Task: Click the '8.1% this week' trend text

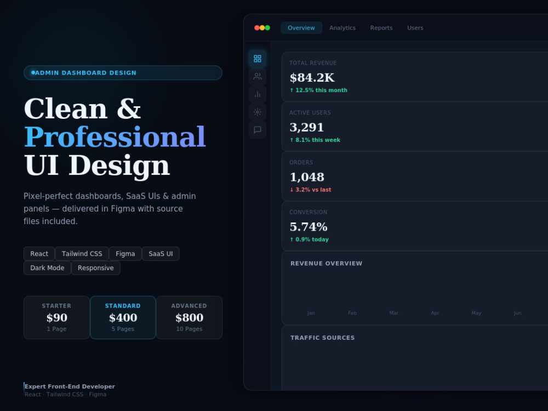Action: (x=315, y=140)
